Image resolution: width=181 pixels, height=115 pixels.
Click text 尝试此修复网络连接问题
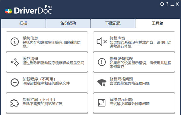[130, 83]
